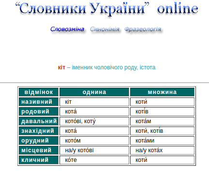The image size is (209, 175).
Task: Select the cell containing на/у котах
Action: [x=162, y=150]
